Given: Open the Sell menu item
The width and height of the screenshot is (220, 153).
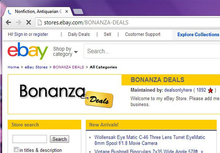Looking at the screenshot, I should 107,34.
